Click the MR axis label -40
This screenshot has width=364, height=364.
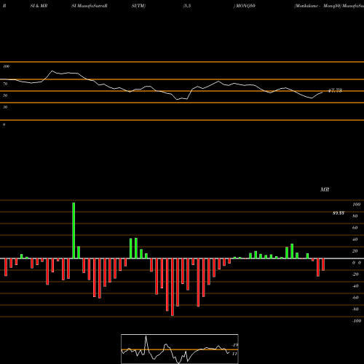pyautogui.click(x=355, y=286)
